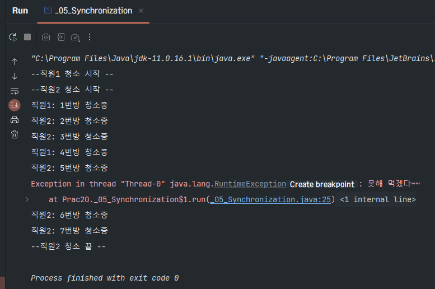Clear all console output with trash icon
Image resolution: width=435 pixels, height=289 pixels.
15,134
